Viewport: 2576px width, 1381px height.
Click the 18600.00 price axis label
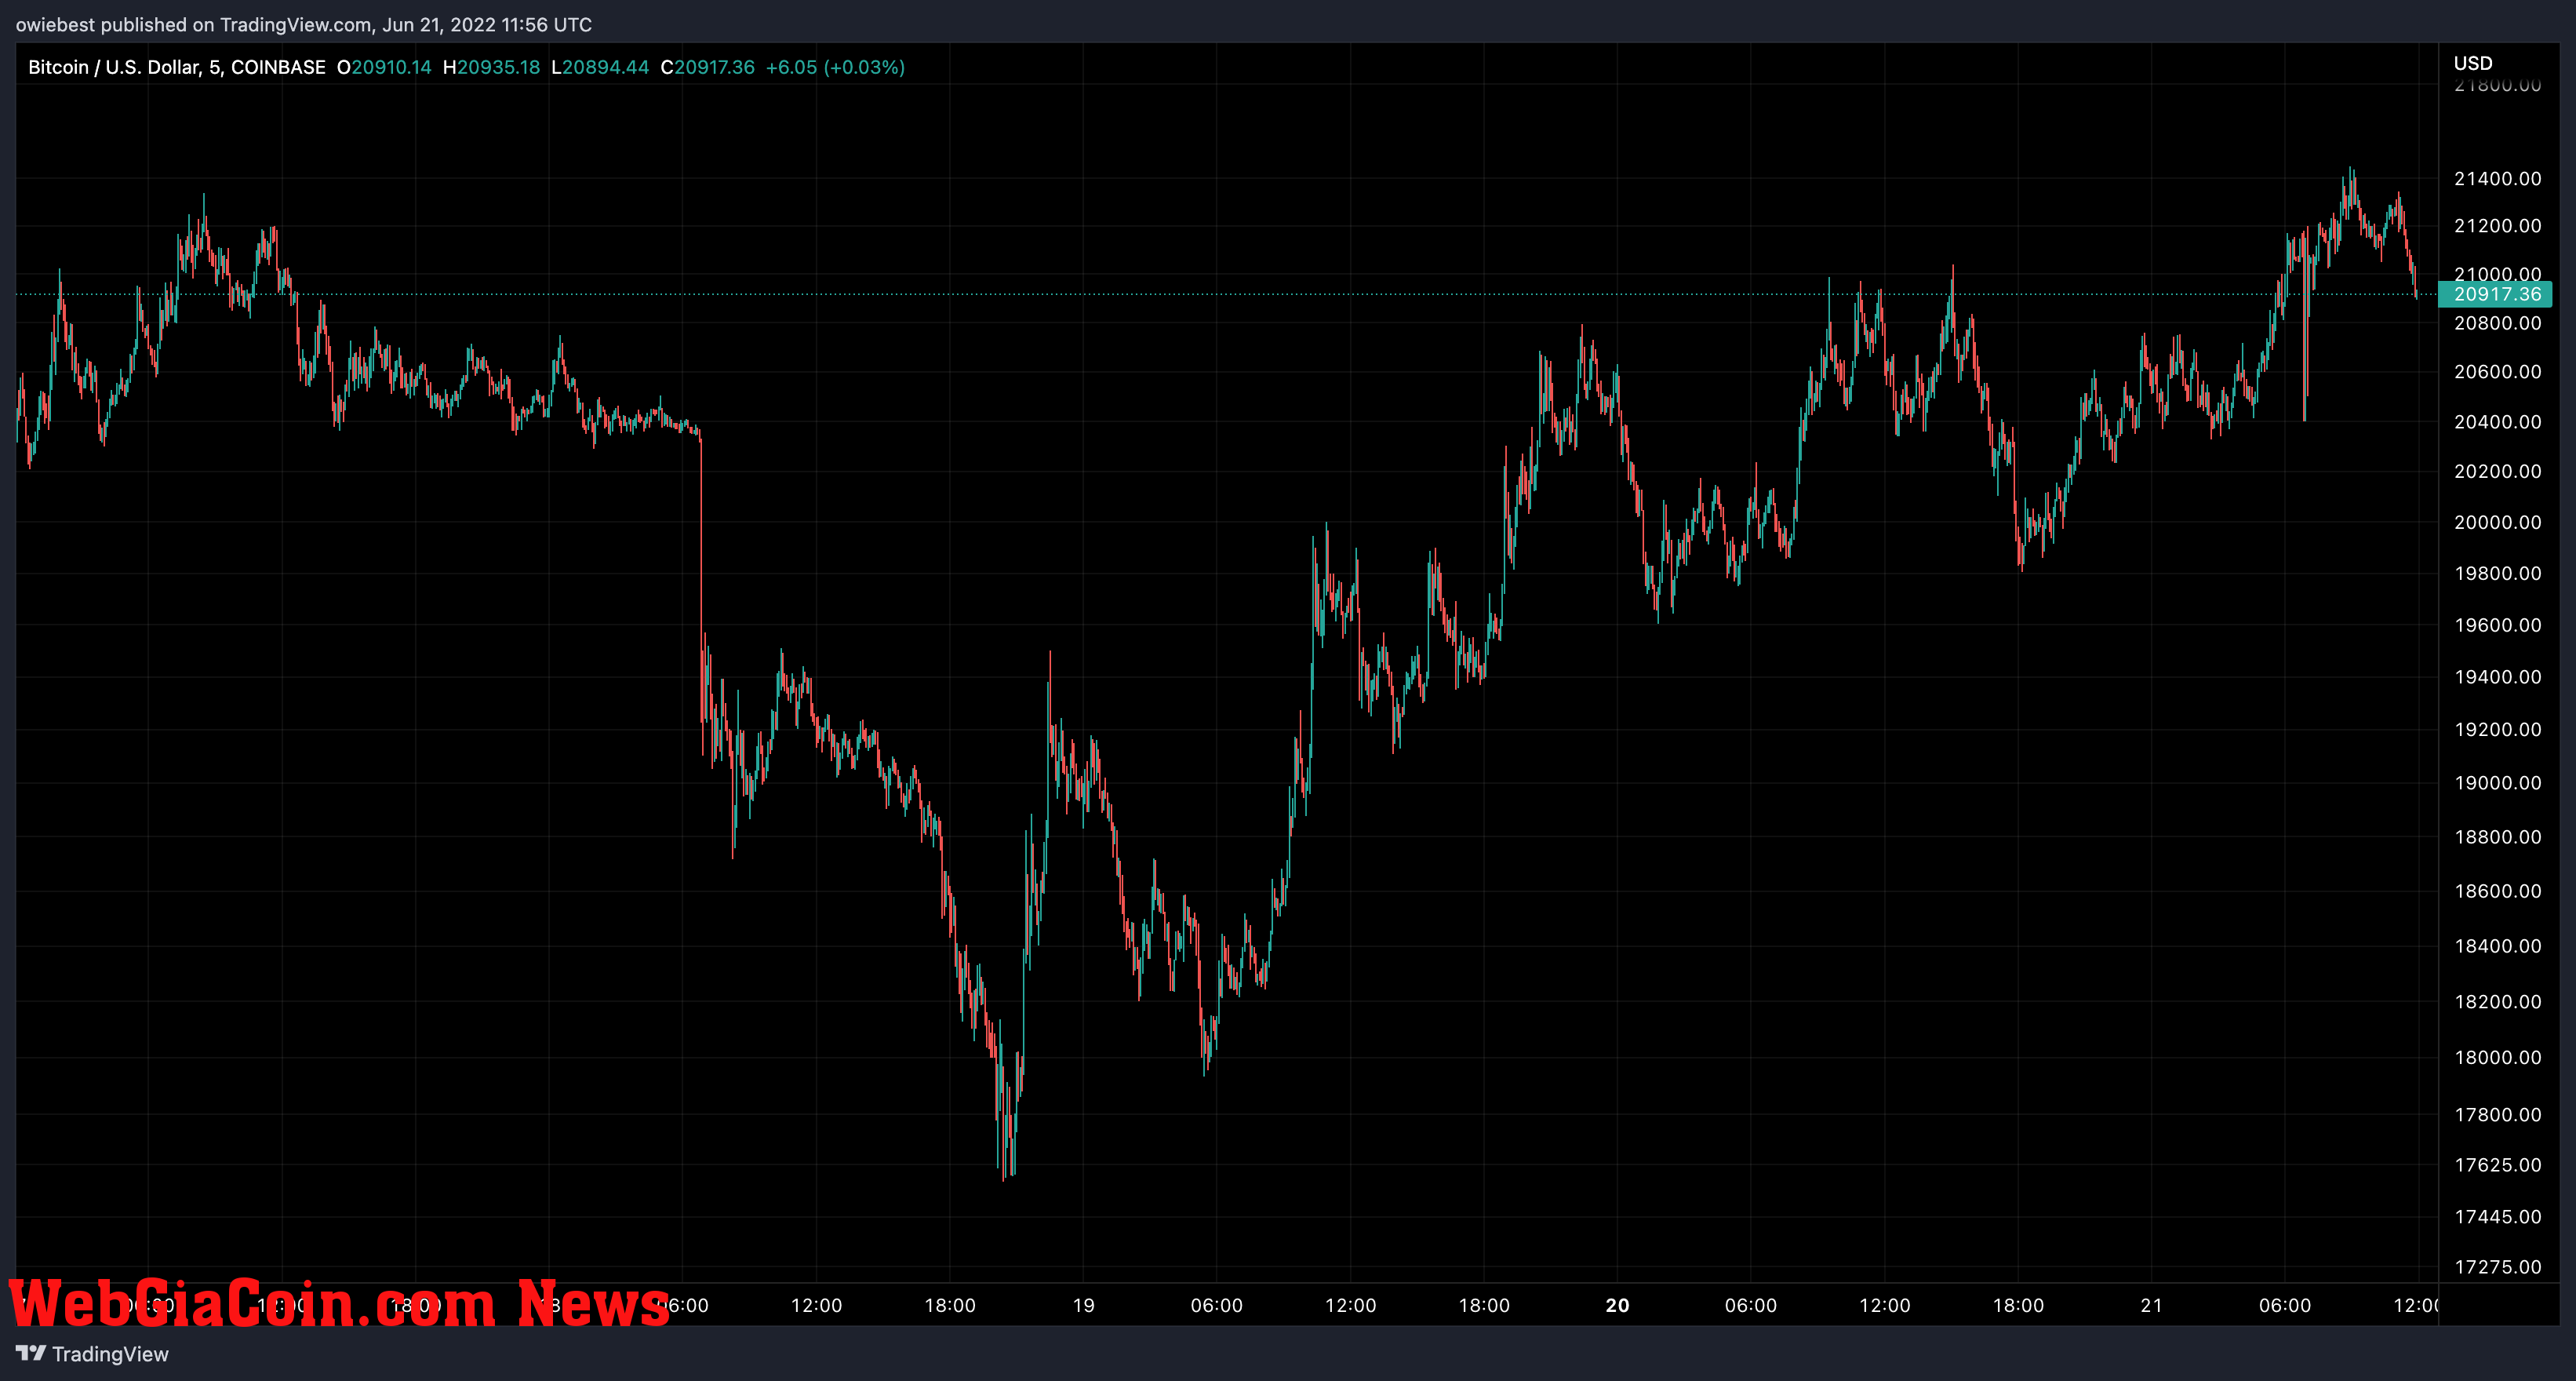(2497, 891)
